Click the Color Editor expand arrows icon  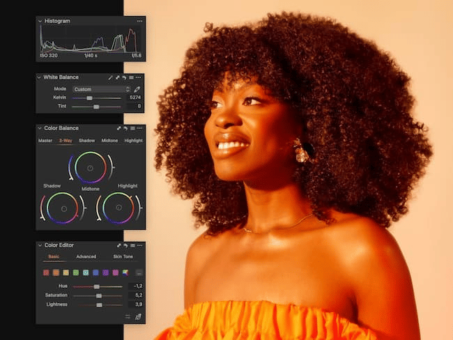[118, 245]
